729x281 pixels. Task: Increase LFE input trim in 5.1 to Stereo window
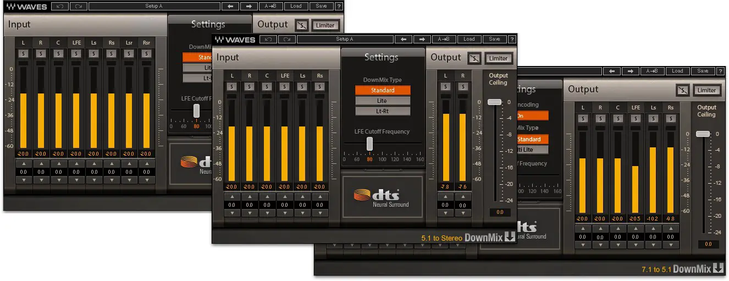click(x=285, y=197)
